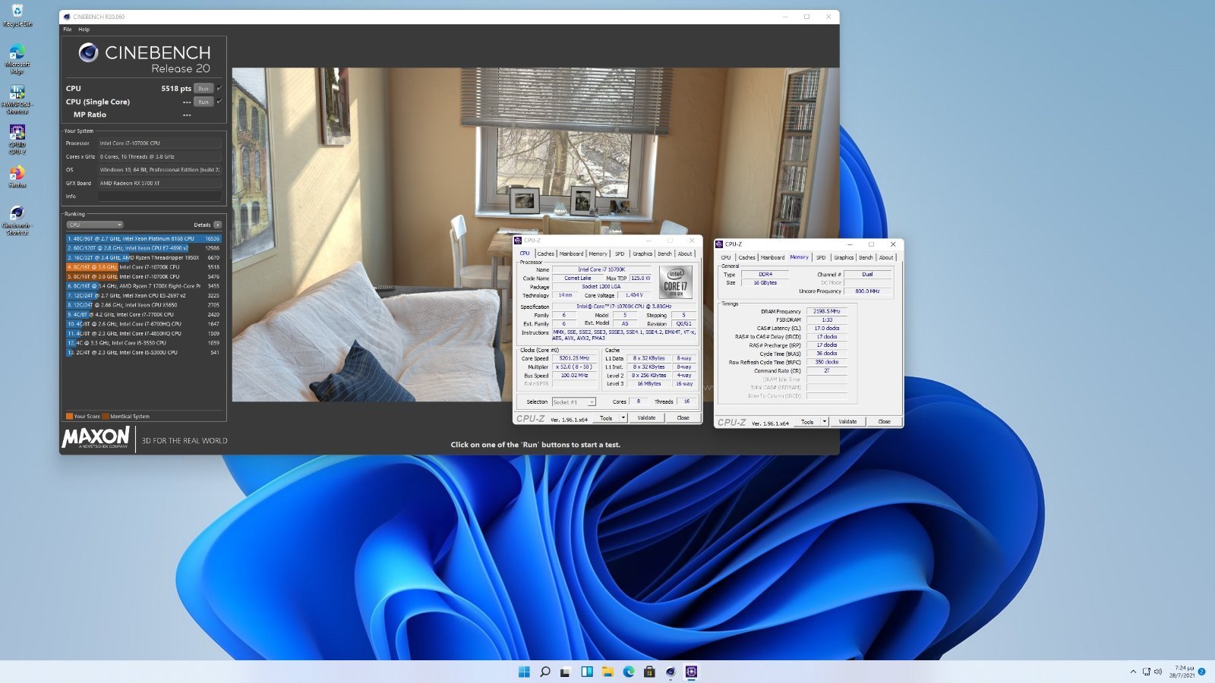1215x683 pixels.
Task: Select the Core i7-7700K ranking row
Action: coord(144,314)
